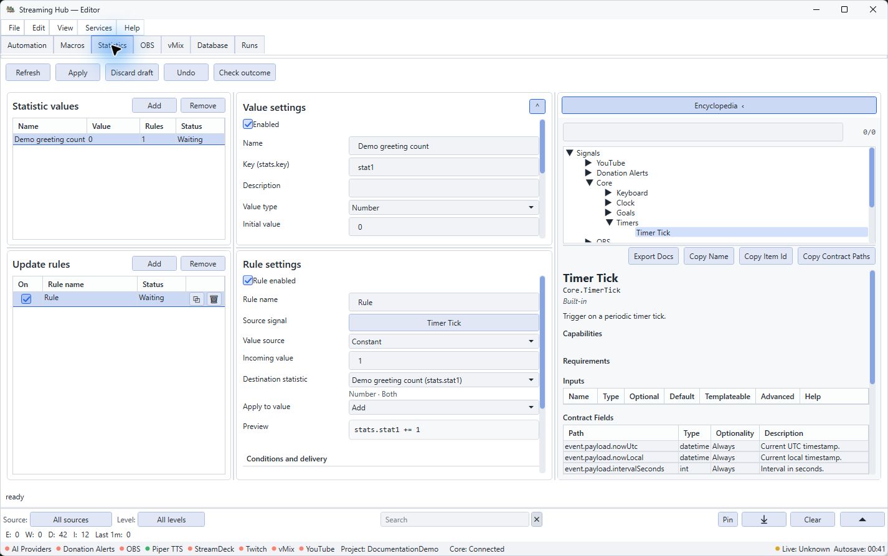
Task: Collapse Value settings with caret button
Action: pyautogui.click(x=537, y=106)
